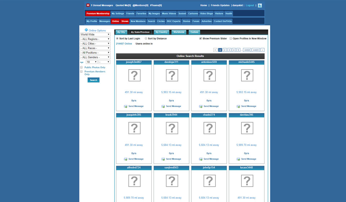Open the Music Videos menu item

click(x=169, y=14)
